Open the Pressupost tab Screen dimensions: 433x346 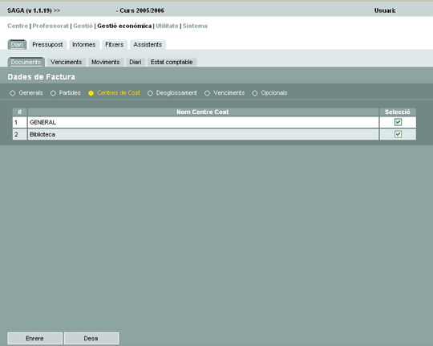(x=47, y=44)
